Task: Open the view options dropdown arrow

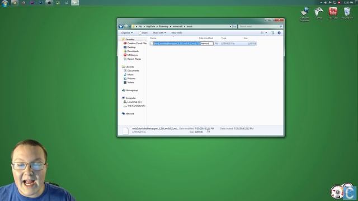Action: coord(266,33)
